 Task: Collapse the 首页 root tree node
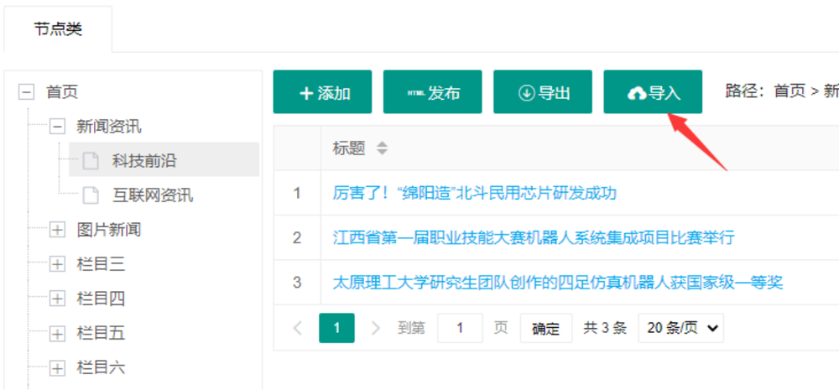coord(27,92)
